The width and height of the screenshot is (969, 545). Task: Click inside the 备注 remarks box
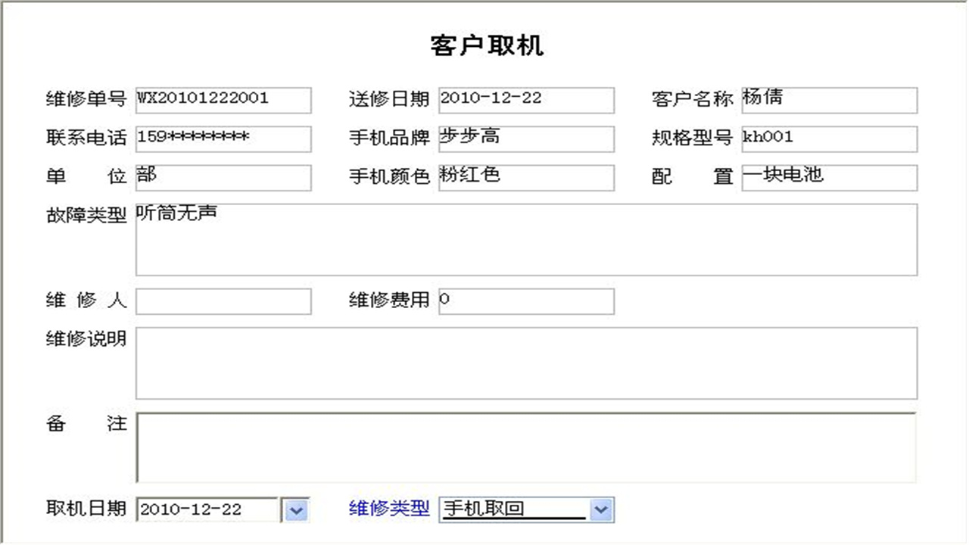click(525, 447)
